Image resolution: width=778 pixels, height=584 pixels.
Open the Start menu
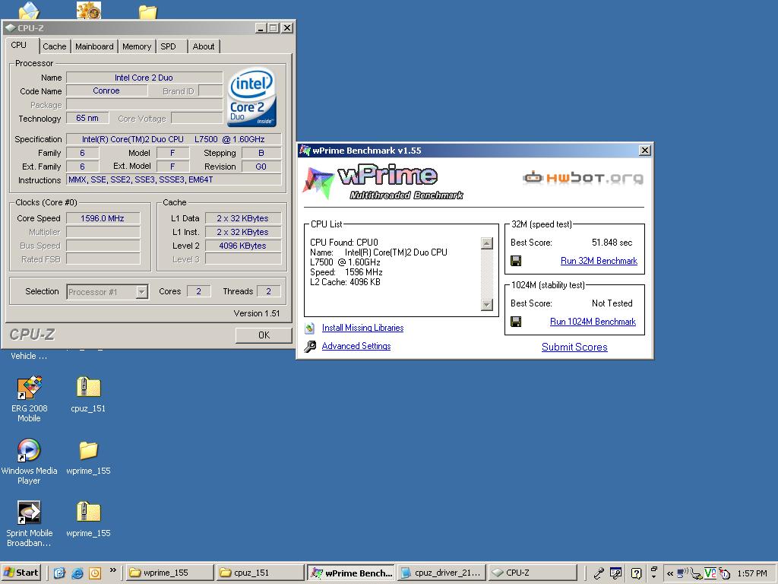21,573
